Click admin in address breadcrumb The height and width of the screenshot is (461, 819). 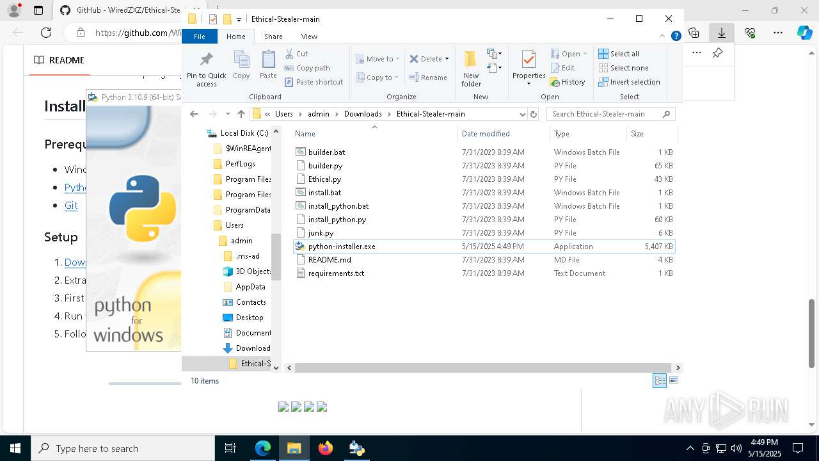click(319, 114)
